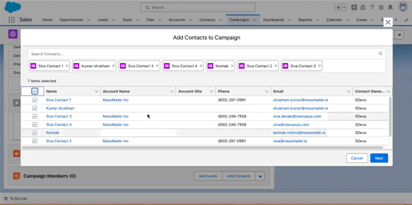Screen dimensions: 412x205
Task: Remove the Siva Contact 5 pill
Action: point(319,66)
